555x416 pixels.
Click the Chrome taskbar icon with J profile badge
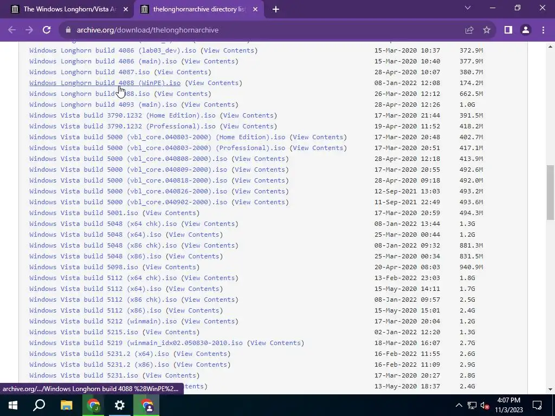[x=93, y=405]
